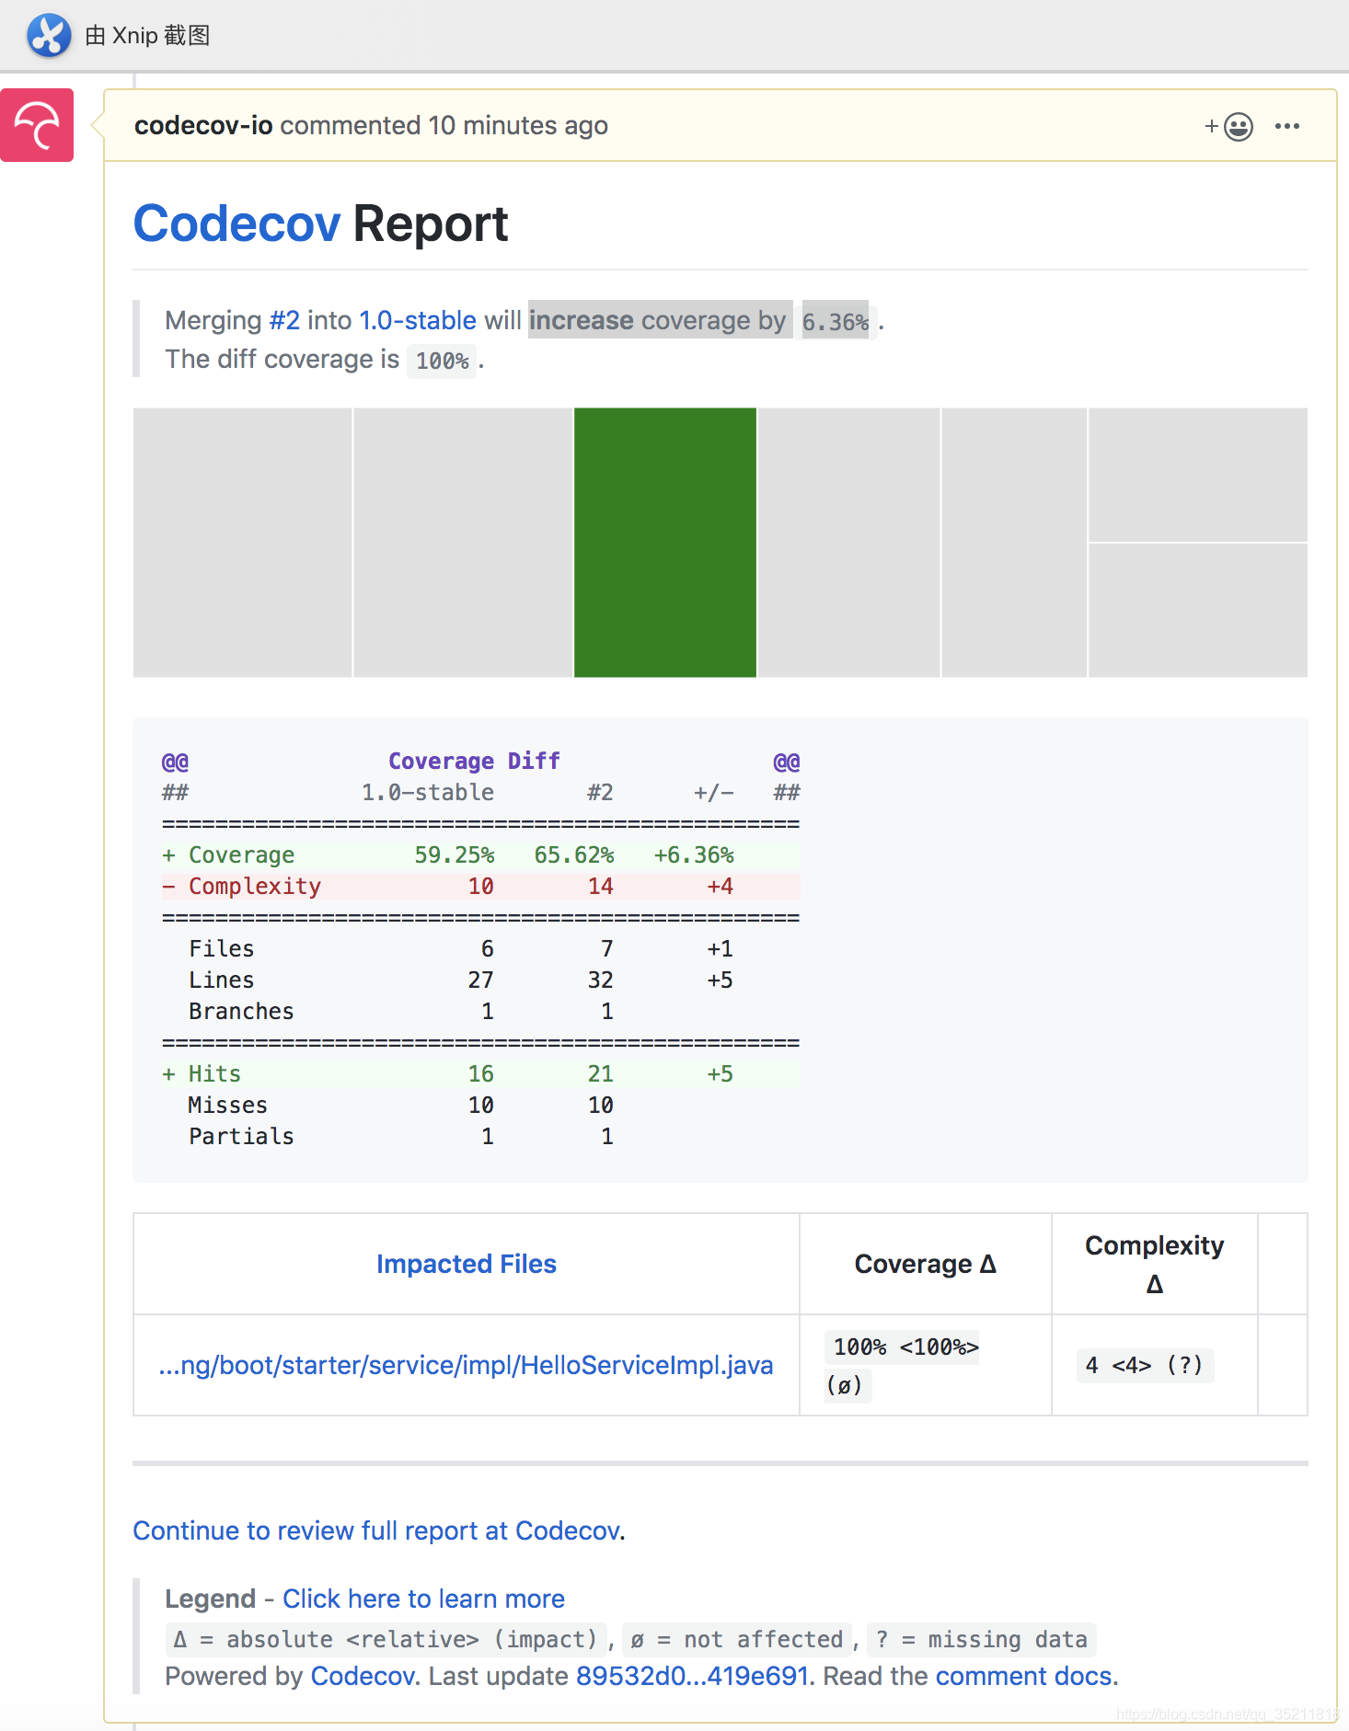Click the Complexity row label
This screenshot has width=1349, height=1731.
255,887
